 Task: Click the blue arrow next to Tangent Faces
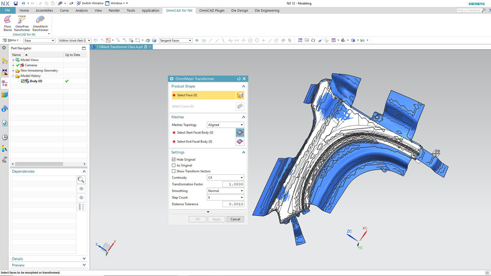[x=197, y=40]
